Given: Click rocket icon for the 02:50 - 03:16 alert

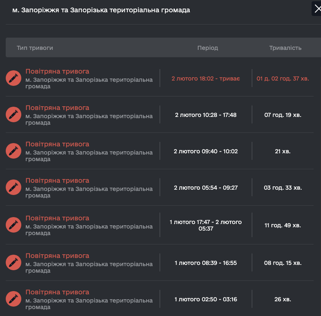Looking at the screenshot, I should pyautogui.click(x=14, y=298).
